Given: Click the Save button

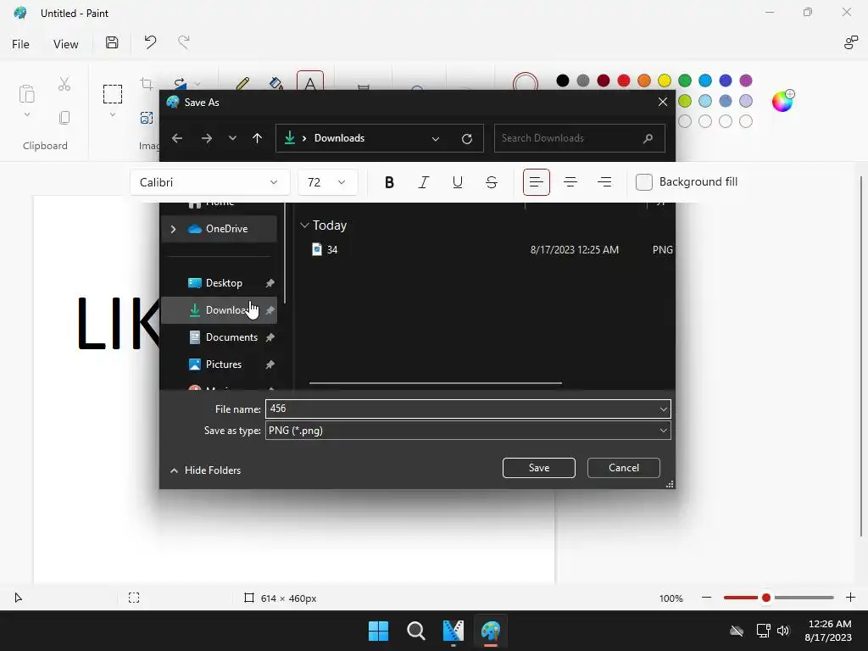Looking at the screenshot, I should pyautogui.click(x=538, y=468).
